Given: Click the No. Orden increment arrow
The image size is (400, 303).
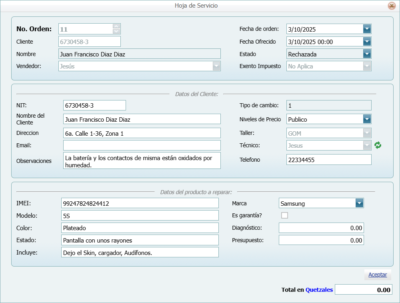Looking at the screenshot, I should click(x=116, y=26).
